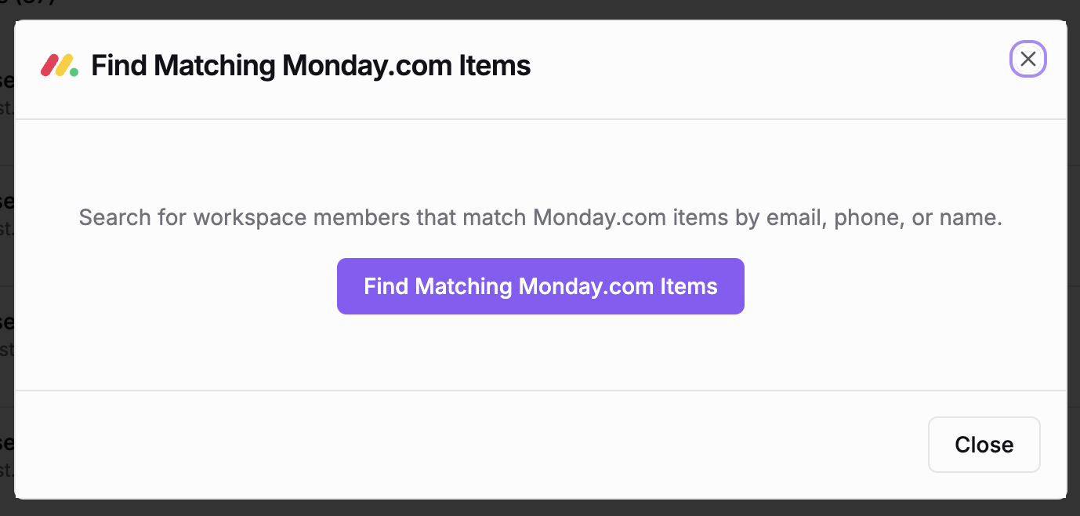The image size is (1080, 516).
Task: Click the search description sentence
Action: (x=540, y=217)
